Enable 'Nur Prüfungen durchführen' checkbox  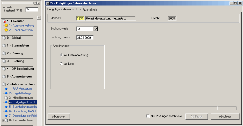click(x=148, y=116)
